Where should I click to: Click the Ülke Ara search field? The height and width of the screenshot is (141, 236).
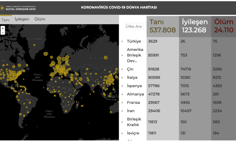[134, 26]
